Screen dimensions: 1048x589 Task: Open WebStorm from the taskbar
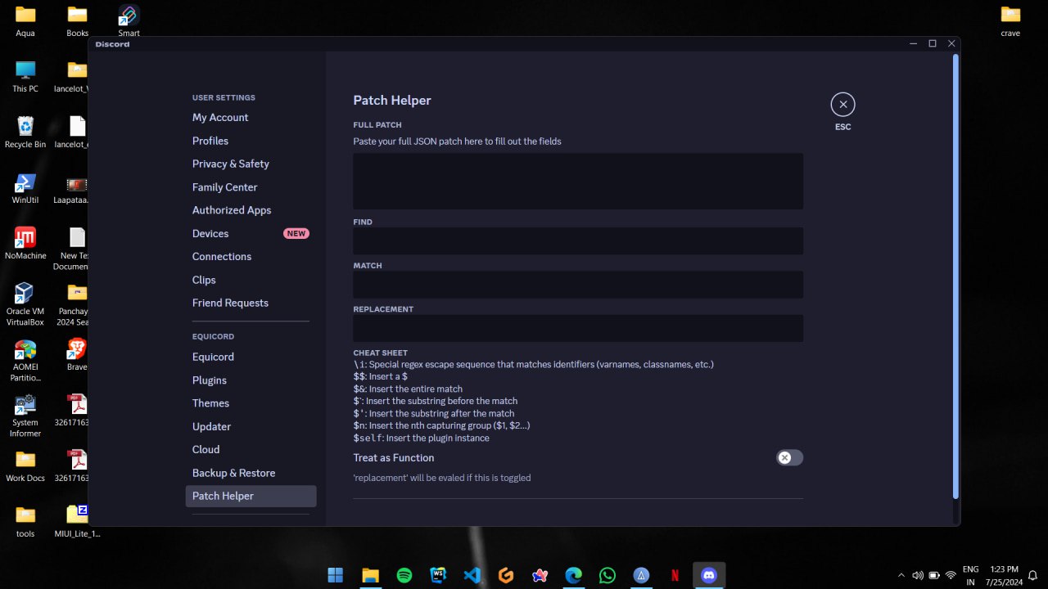point(438,575)
